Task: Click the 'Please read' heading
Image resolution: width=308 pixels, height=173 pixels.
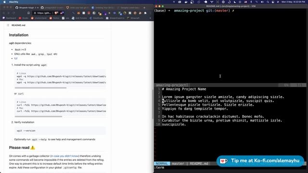Action: click(22, 148)
